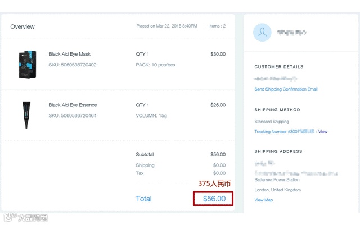This screenshot has height=225, width=360.
Task: Click the Eye Mask $30.00 price
Action: point(218,54)
